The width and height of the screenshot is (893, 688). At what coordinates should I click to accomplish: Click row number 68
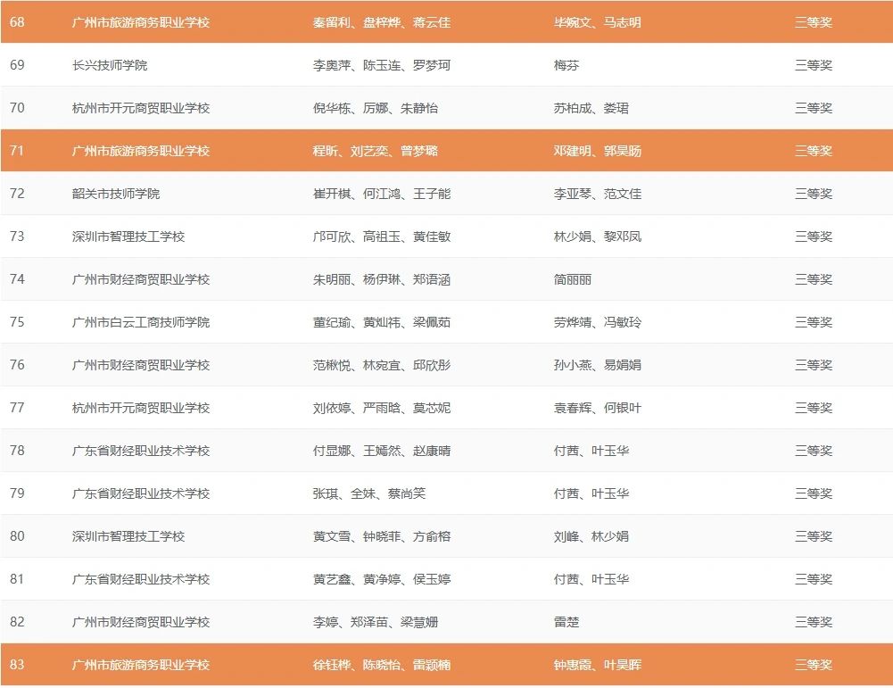[17, 22]
